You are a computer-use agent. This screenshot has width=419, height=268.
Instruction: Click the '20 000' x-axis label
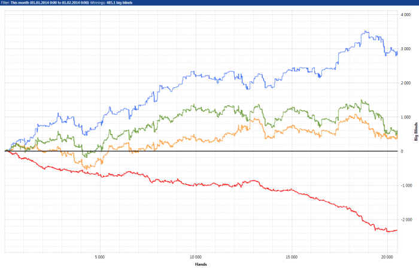coord(387,257)
